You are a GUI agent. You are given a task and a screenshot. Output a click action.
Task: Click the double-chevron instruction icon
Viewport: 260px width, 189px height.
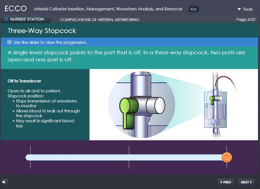[x=10, y=42]
